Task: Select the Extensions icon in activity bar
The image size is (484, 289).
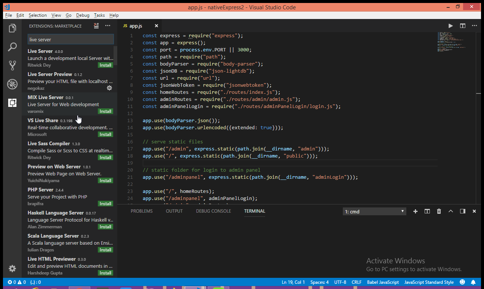Action: tap(12, 103)
